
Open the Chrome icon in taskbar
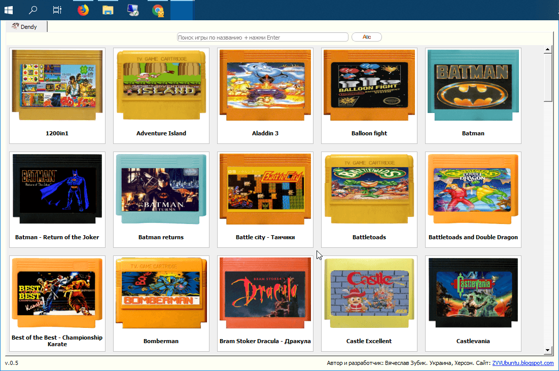158,10
